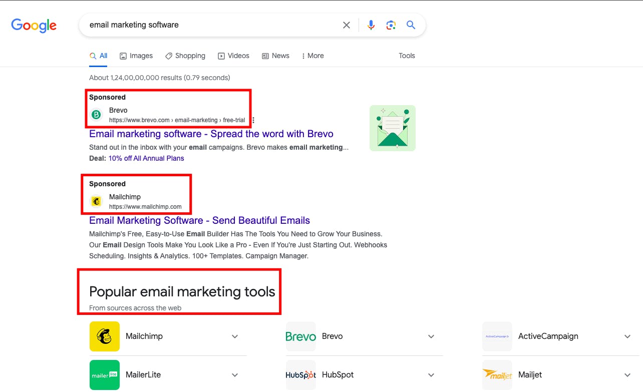Click the blue magnifier search icon
643x392 pixels.
point(411,25)
